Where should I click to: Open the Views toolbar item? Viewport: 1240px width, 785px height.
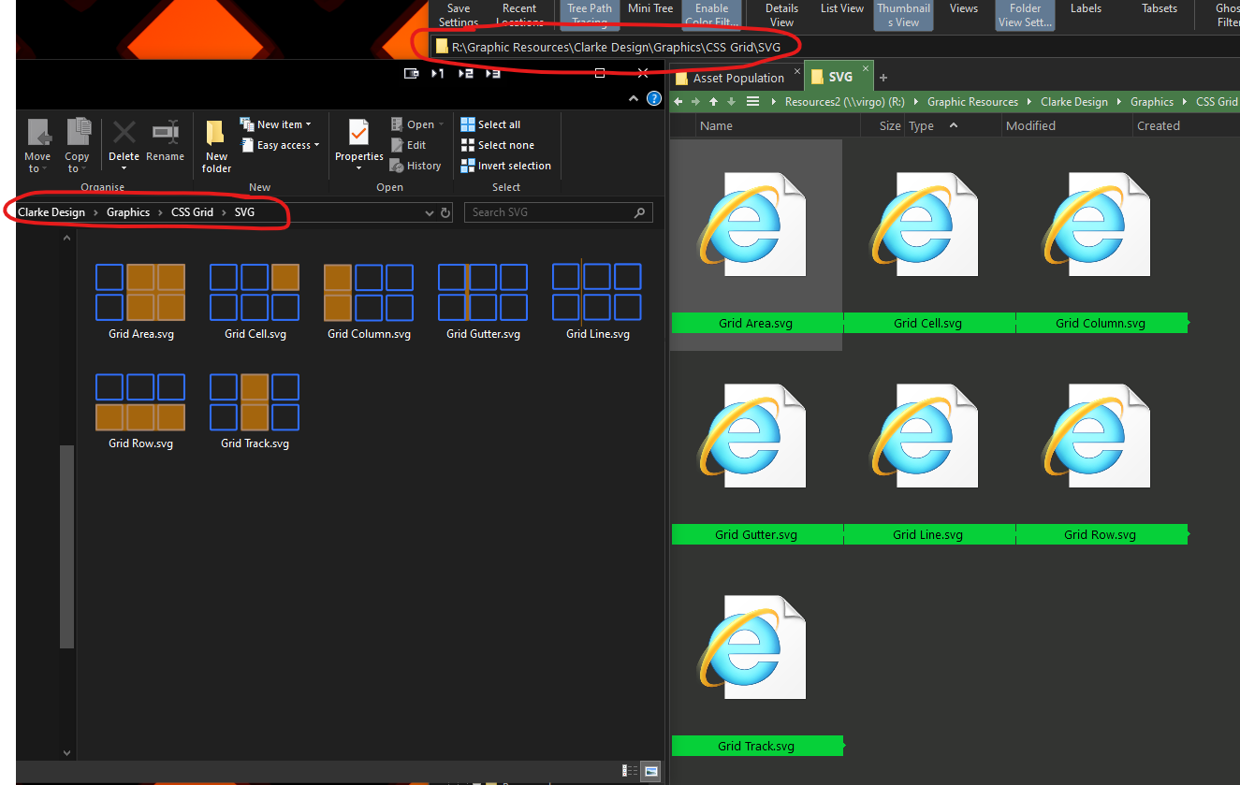coord(964,9)
